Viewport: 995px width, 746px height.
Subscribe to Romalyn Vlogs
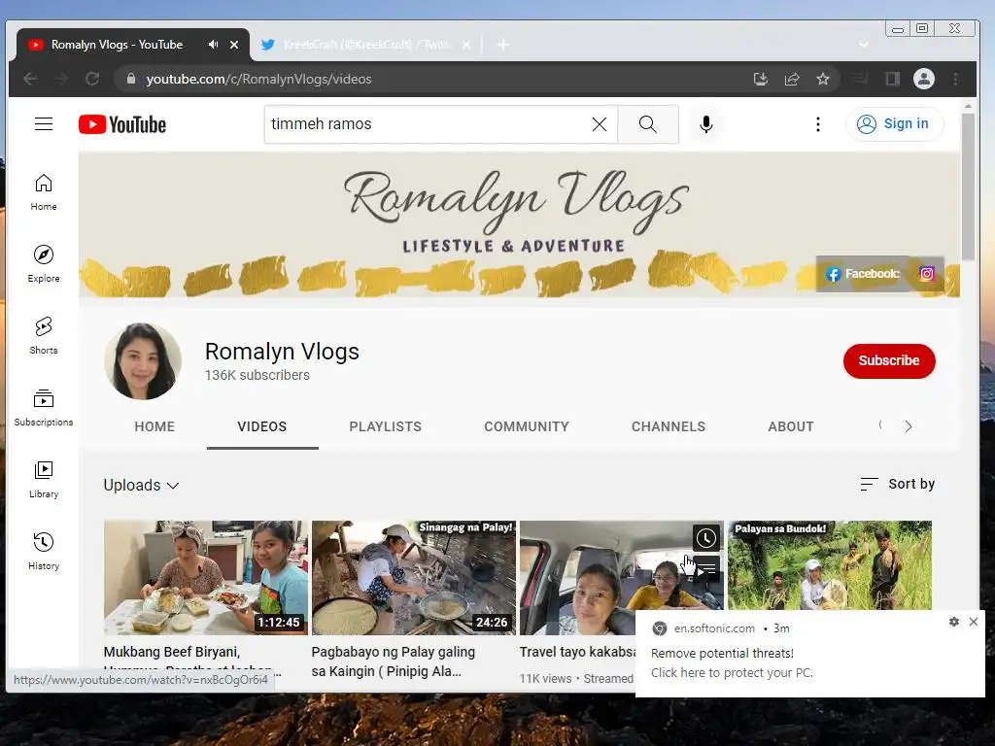pyautogui.click(x=889, y=361)
